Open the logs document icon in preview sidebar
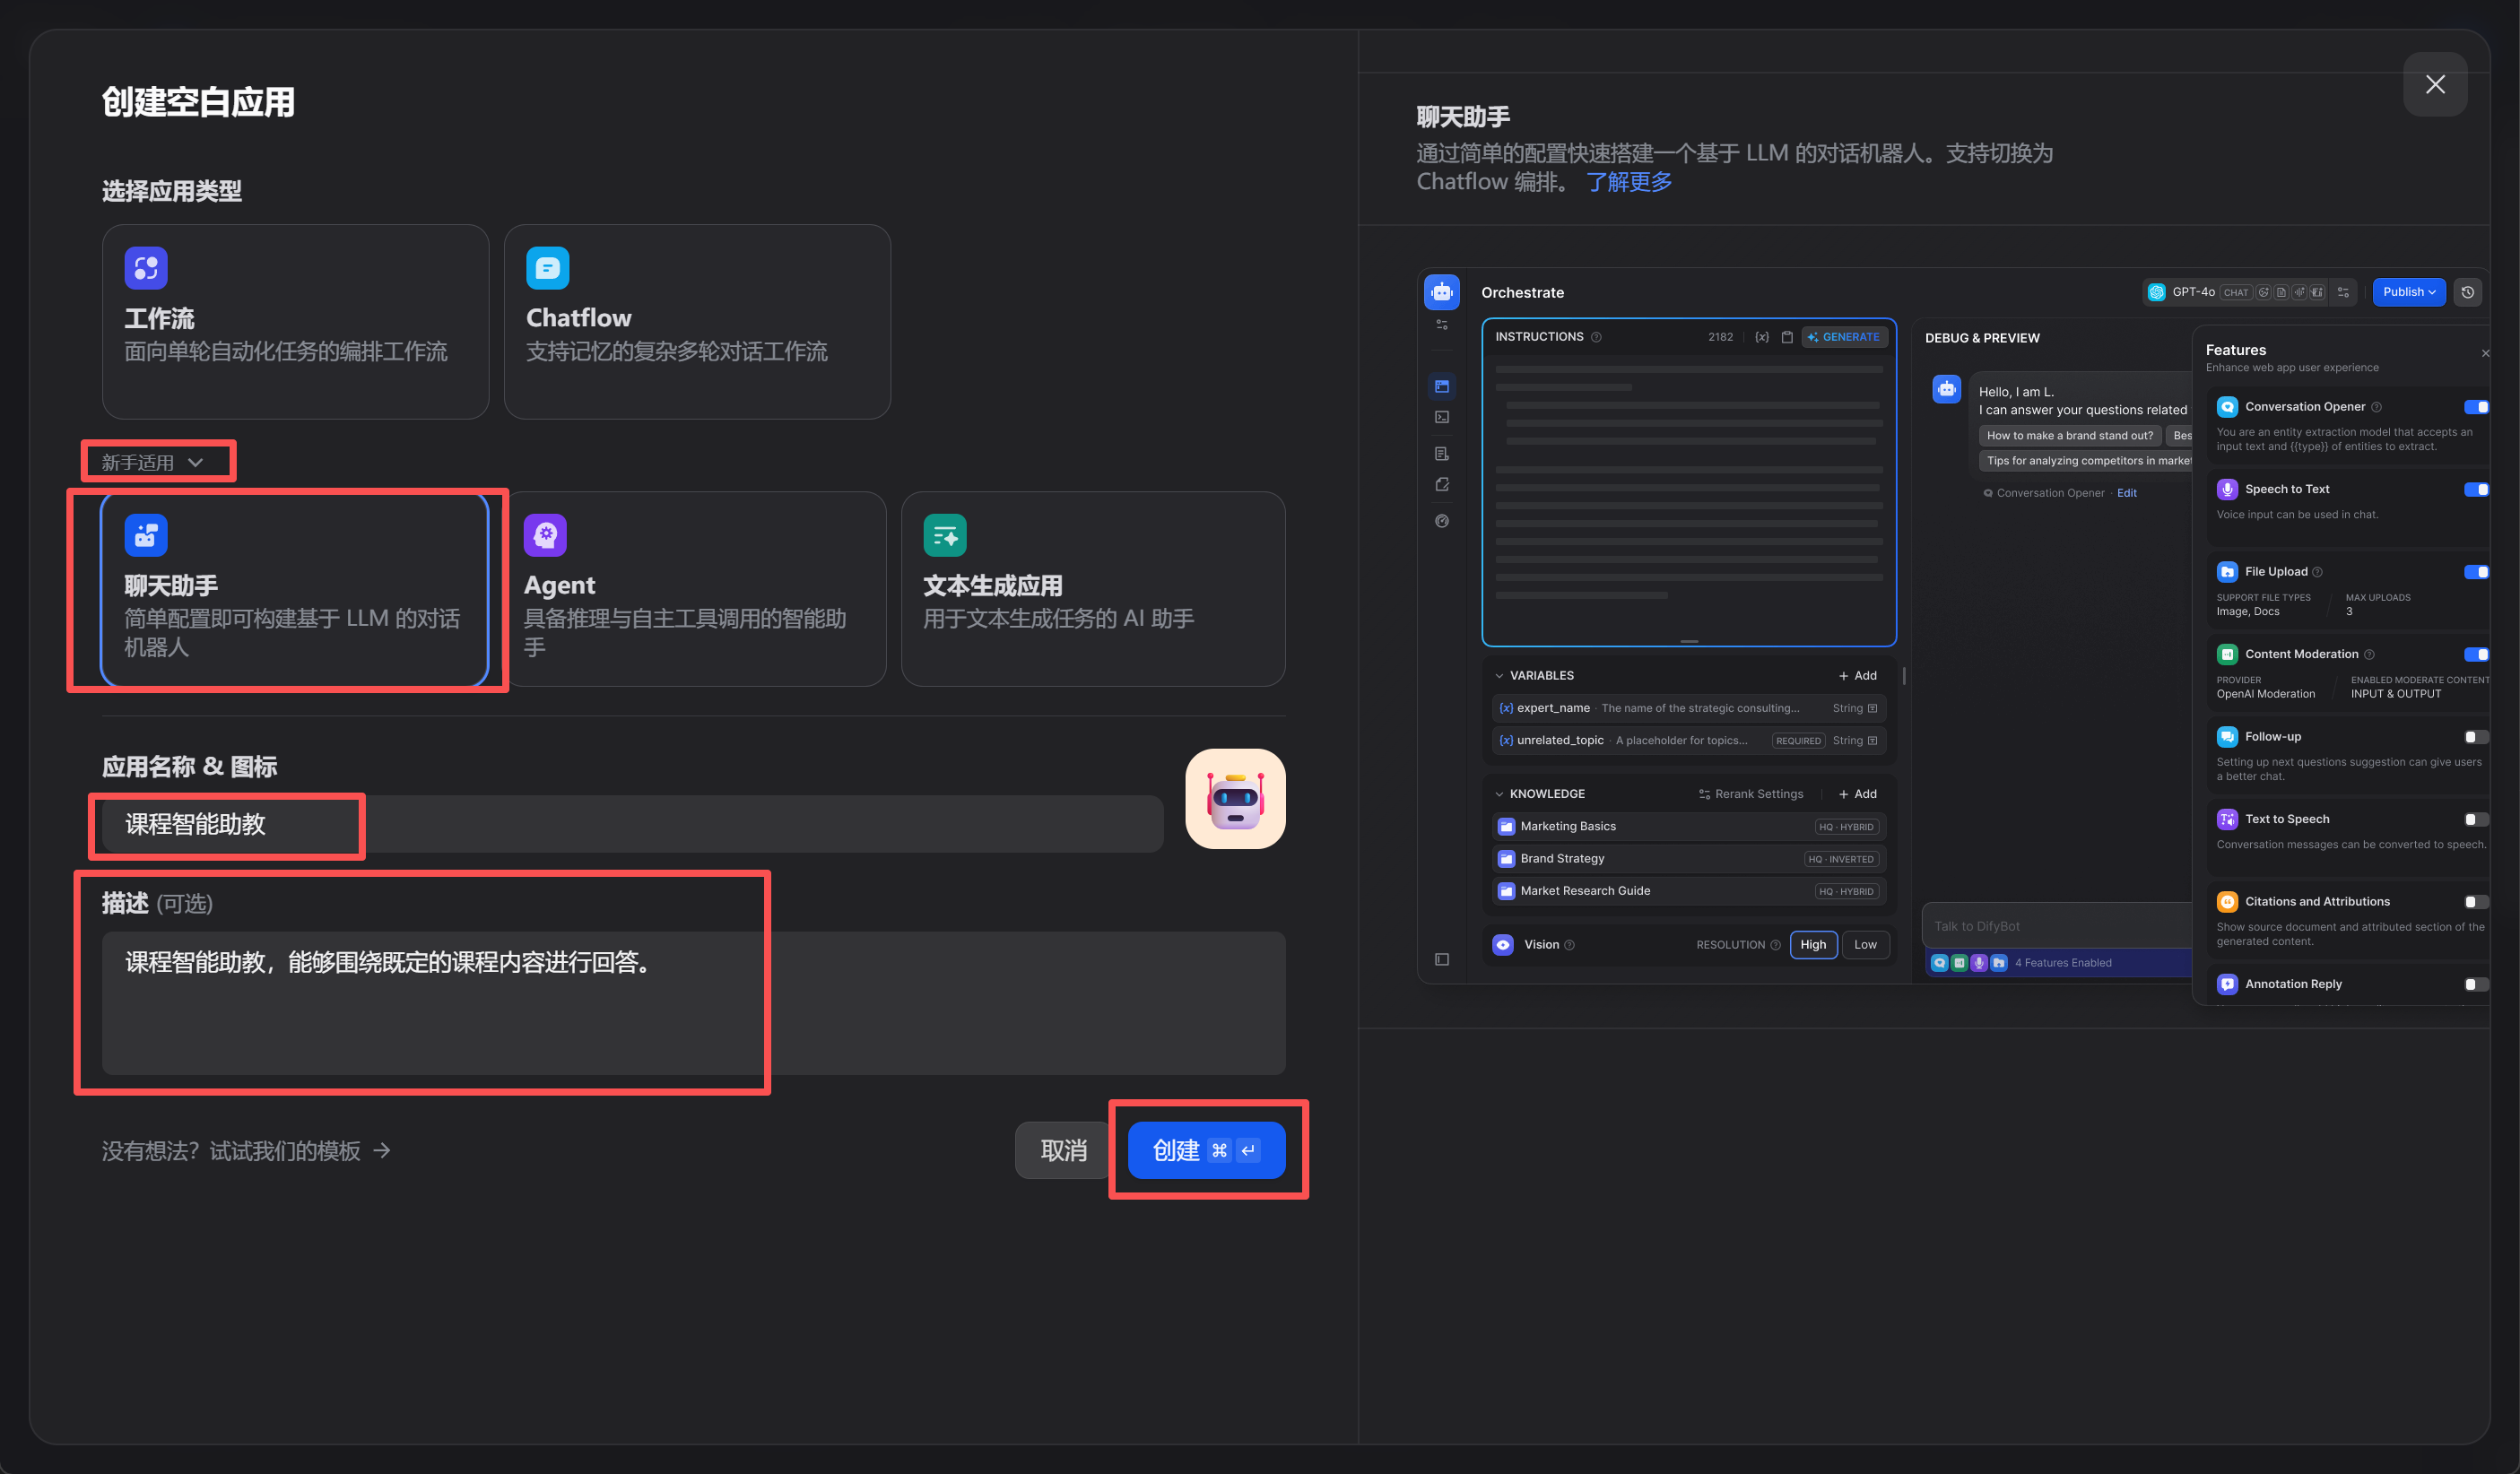This screenshot has width=2520, height=1474. point(1441,453)
